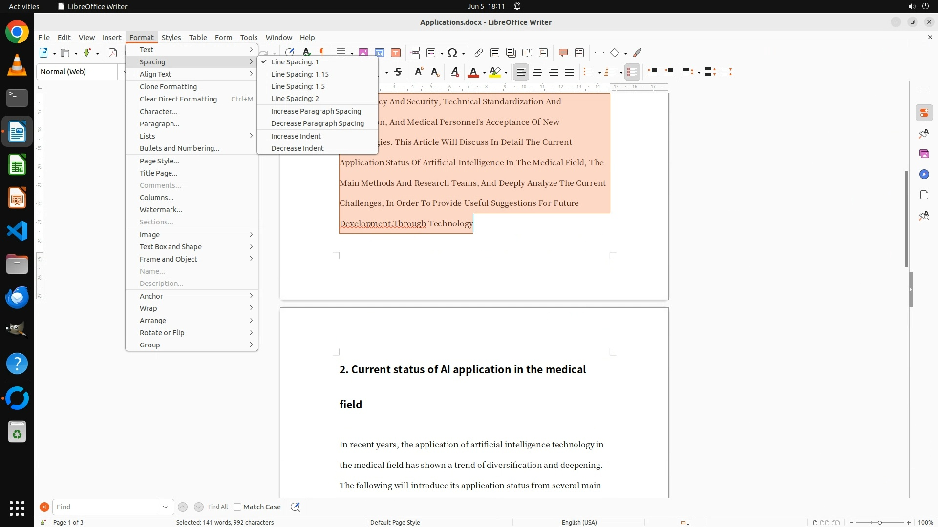This screenshot has height=527, width=938.
Task: Toggle the No List button
Action: pyautogui.click(x=632, y=72)
